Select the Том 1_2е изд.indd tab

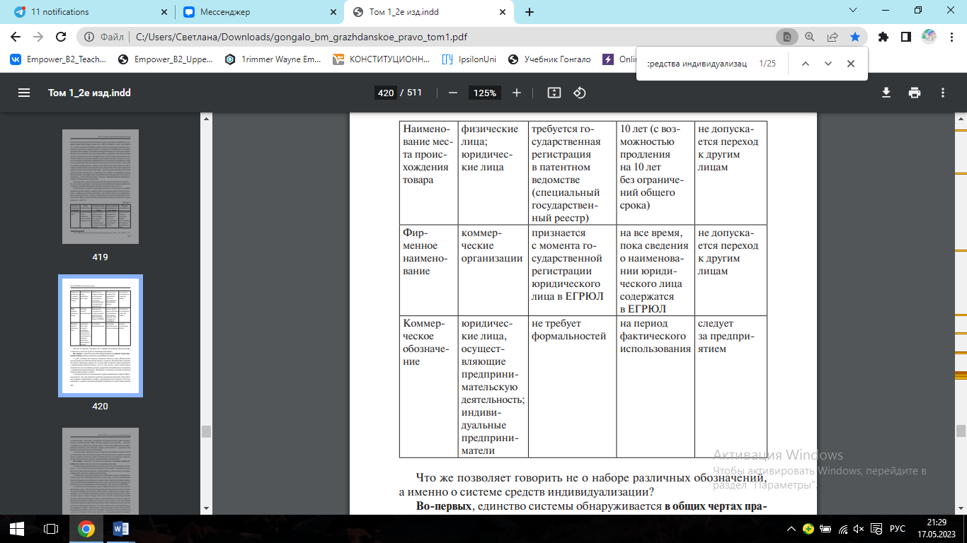tap(428, 12)
